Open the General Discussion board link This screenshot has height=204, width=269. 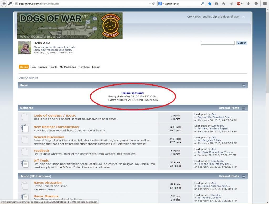tap(49, 137)
